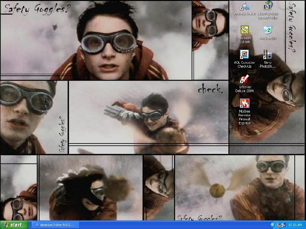Open the Windows Start menu
Image resolution: width=306 pixels, height=229 pixels.
(x=14, y=225)
